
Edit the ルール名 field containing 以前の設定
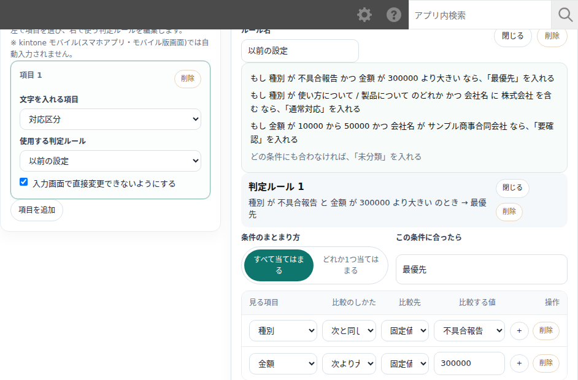tap(299, 51)
